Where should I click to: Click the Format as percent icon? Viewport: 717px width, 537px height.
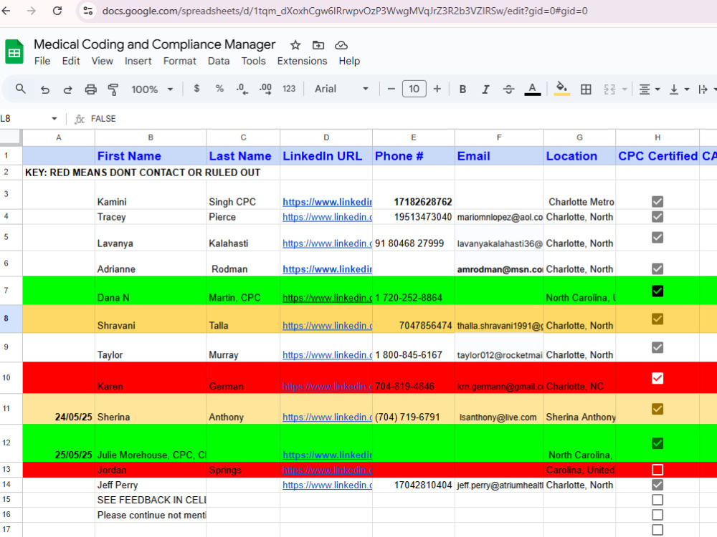(x=219, y=89)
